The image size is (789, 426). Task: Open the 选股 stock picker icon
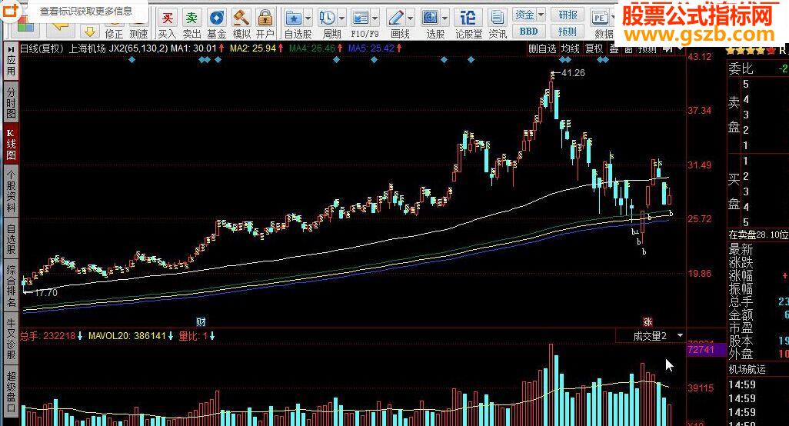pyautogui.click(x=430, y=18)
